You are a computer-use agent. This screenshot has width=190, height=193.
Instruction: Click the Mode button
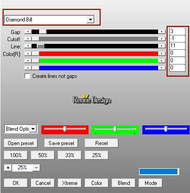[150, 183]
